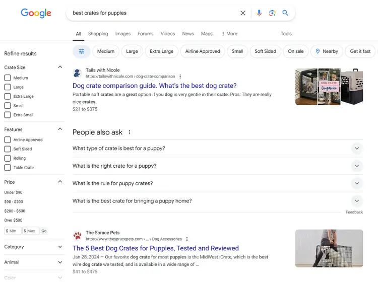This screenshot has height=282, width=378.
Task: Click The Spruce Pets paw favicon
Action: pyautogui.click(x=78, y=236)
